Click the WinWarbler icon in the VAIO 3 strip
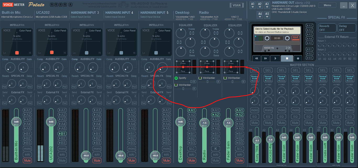This screenshot has width=358, height=168. click(x=225, y=78)
